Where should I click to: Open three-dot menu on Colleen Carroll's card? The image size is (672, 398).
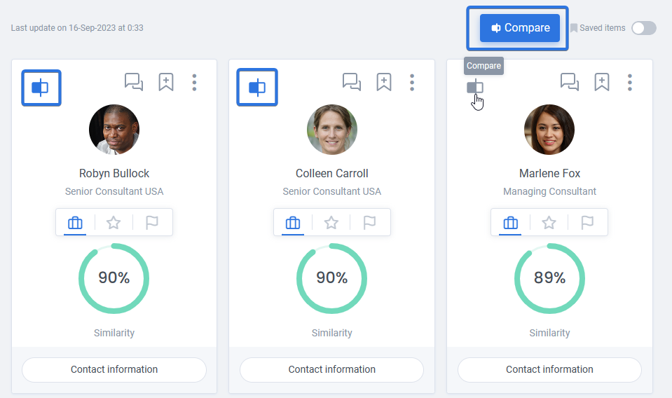pyautogui.click(x=412, y=82)
